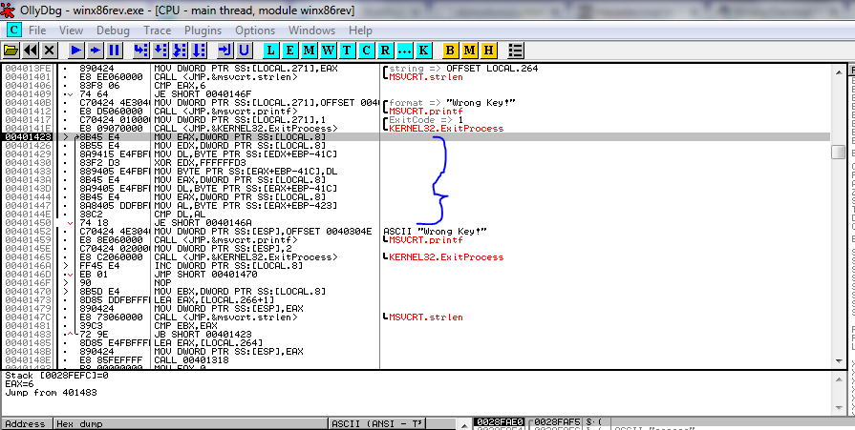Open the Plugins menu
855x430 pixels.
pos(203,31)
